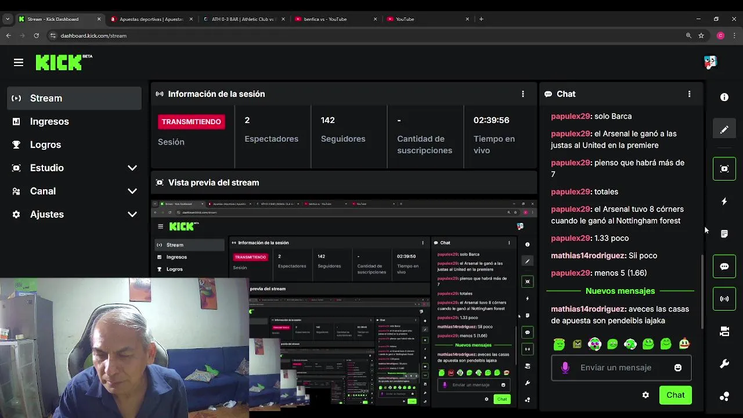Switch to Apuestas deportivas browser tab
The height and width of the screenshot is (418, 743).
coord(151,19)
